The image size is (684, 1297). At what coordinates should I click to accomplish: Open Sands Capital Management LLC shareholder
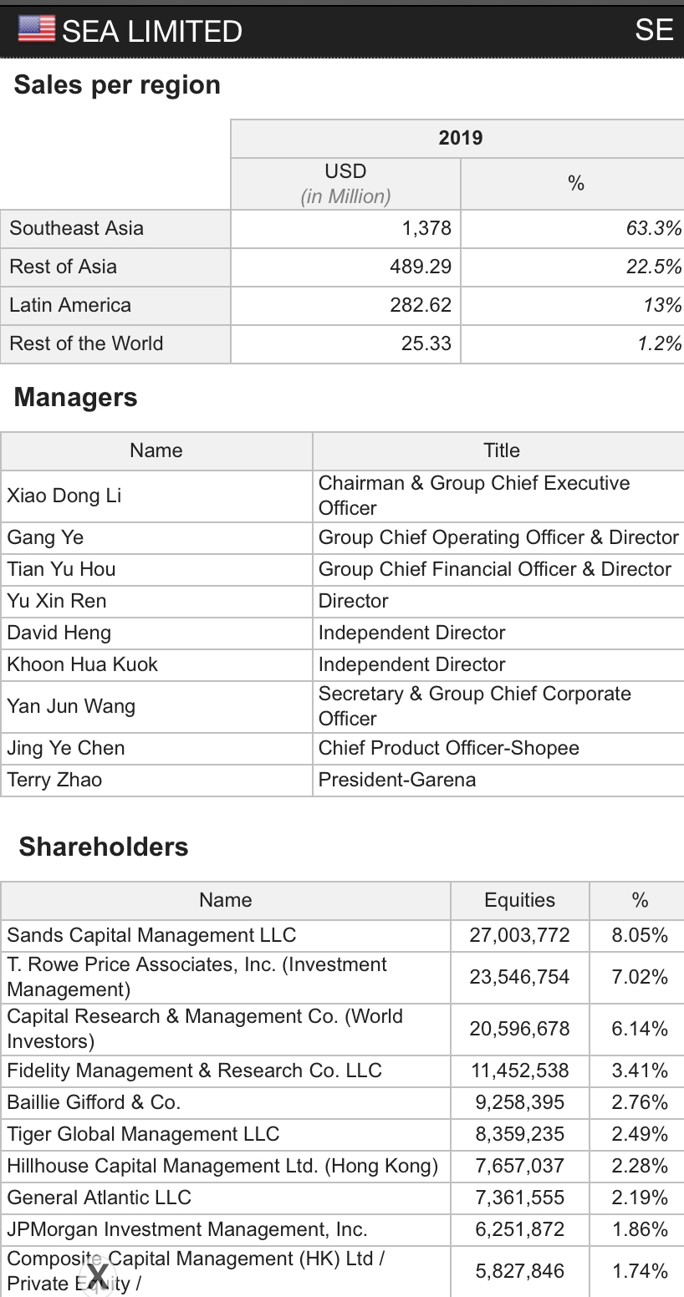coord(151,935)
